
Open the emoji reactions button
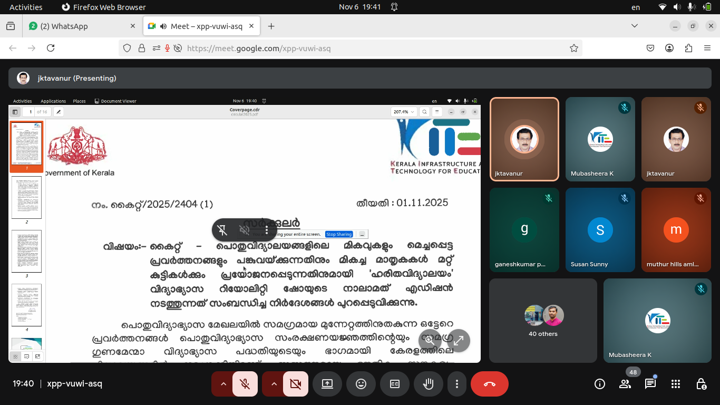(x=361, y=384)
